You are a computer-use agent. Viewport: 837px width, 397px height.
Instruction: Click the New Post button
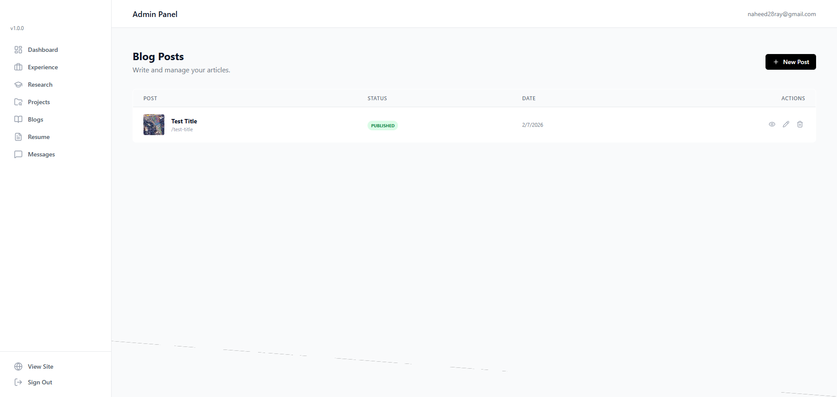(790, 62)
